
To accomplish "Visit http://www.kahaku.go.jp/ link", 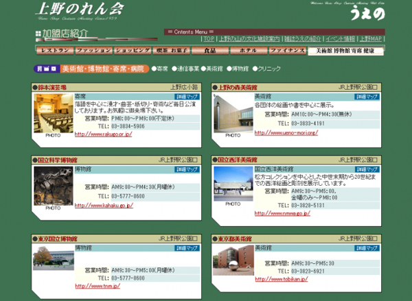I will [x=104, y=206].
